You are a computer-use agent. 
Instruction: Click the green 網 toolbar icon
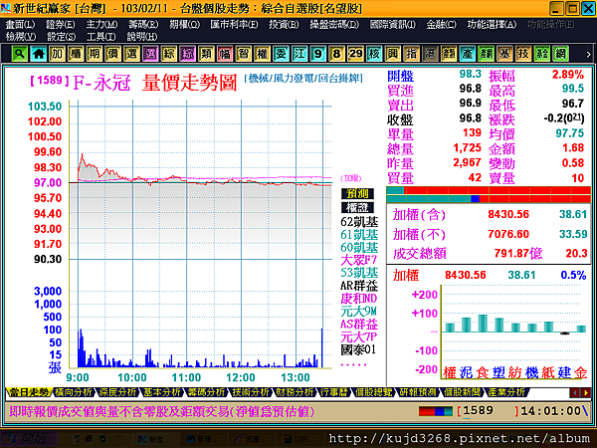pos(561,54)
